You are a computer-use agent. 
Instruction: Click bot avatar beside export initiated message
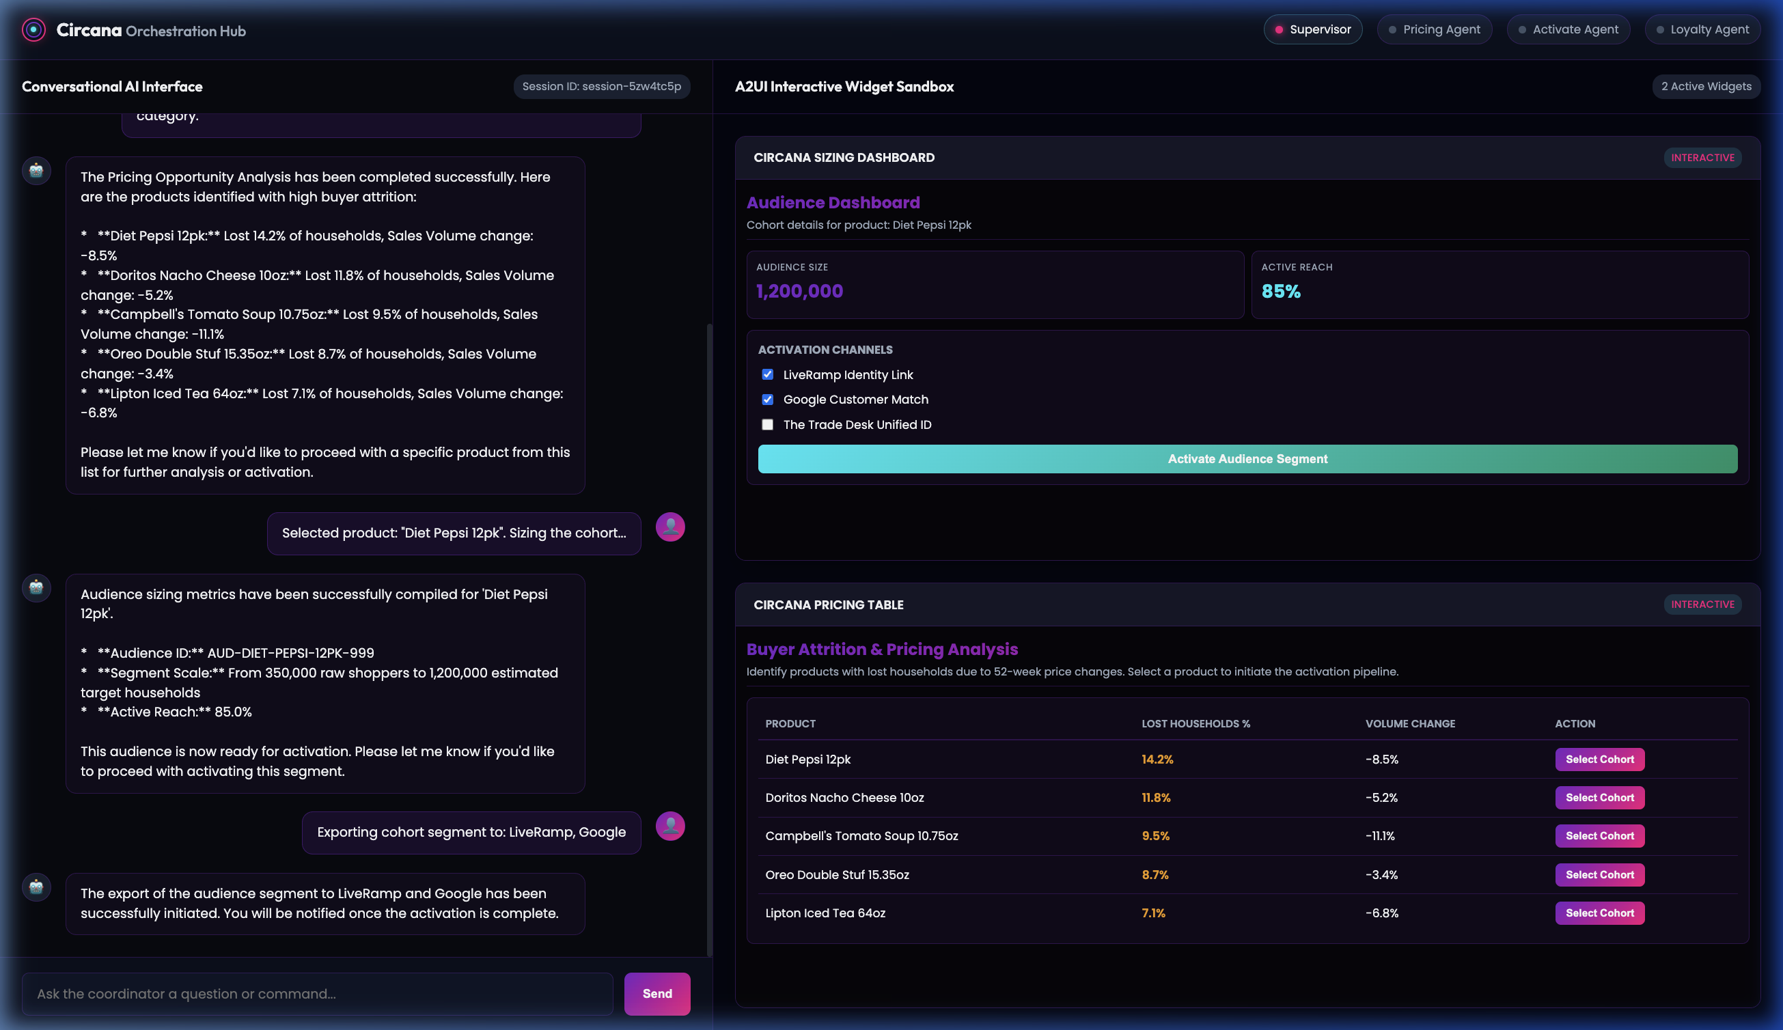(36, 887)
